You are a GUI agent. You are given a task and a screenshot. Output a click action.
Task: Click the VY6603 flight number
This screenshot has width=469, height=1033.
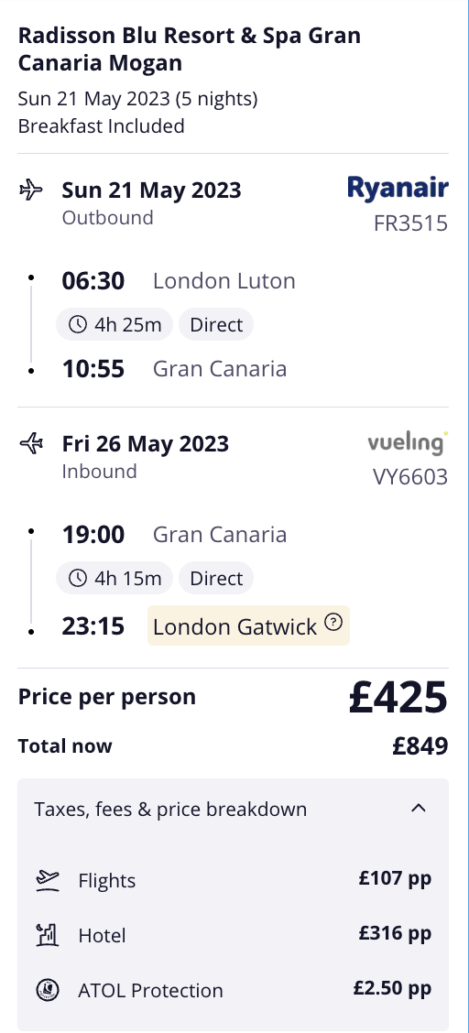pyautogui.click(x=410, y=476)
